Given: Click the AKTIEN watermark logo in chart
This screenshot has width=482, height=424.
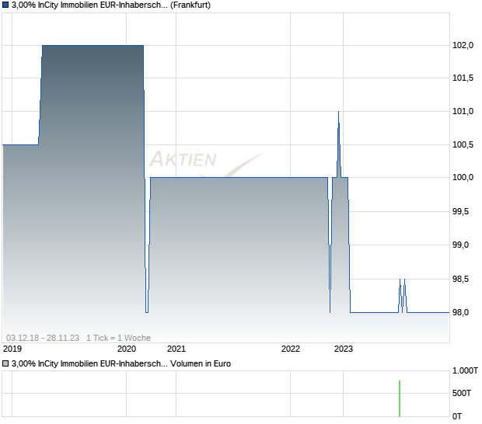Looking at the screenshot, I should pyautogui.click(x=183, y=160).
